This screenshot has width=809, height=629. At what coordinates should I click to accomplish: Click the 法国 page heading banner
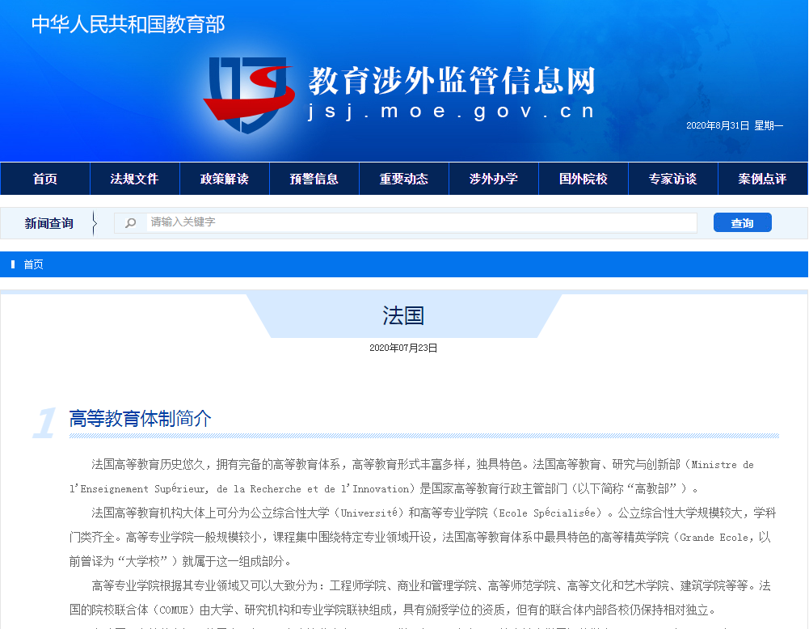click(x=404, y=316)
